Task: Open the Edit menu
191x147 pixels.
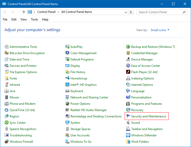Action: click(x=14, y=19)
